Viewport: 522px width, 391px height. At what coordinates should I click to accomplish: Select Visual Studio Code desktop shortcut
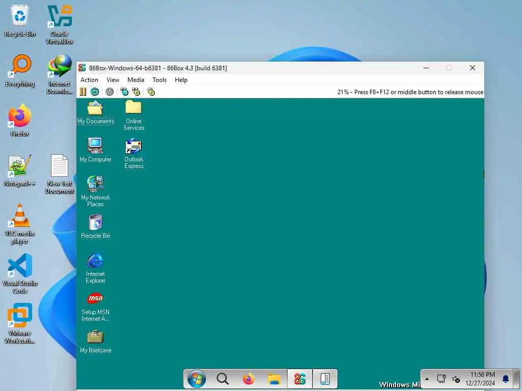click(x=20, y=273)
